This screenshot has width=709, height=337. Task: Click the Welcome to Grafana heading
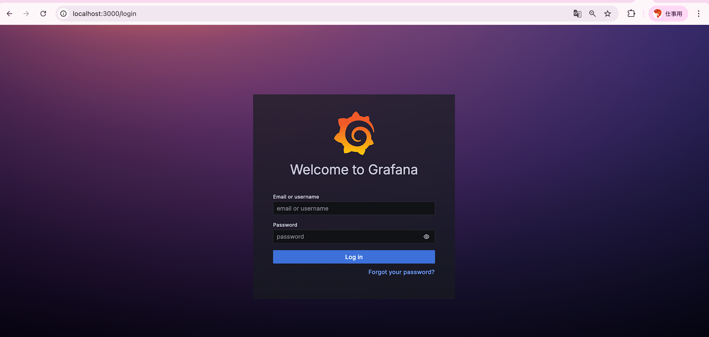tap(354, 170)
